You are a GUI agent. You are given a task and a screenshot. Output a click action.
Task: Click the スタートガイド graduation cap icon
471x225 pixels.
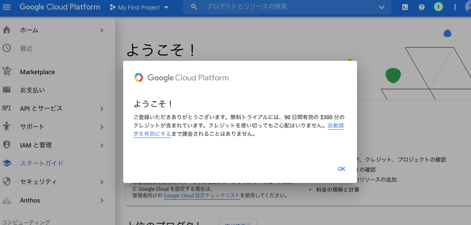click(x=6, y=163)
